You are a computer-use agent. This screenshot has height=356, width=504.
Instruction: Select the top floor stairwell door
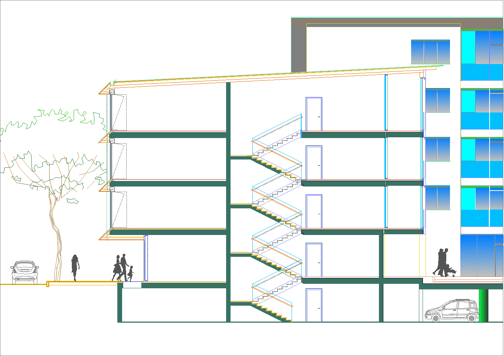coord(314,114)
